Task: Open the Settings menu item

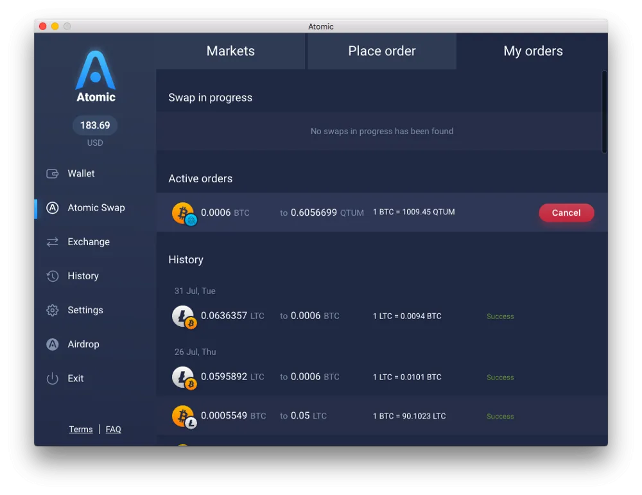Action: tap(85, 310)
